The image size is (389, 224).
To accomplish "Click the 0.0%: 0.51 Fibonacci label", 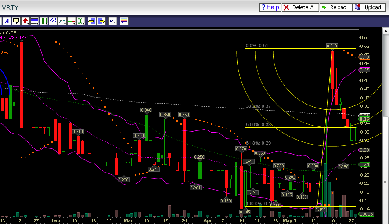I will [x=257, y=45].
